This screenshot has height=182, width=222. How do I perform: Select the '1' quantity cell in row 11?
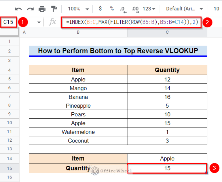tap(167, 132)
